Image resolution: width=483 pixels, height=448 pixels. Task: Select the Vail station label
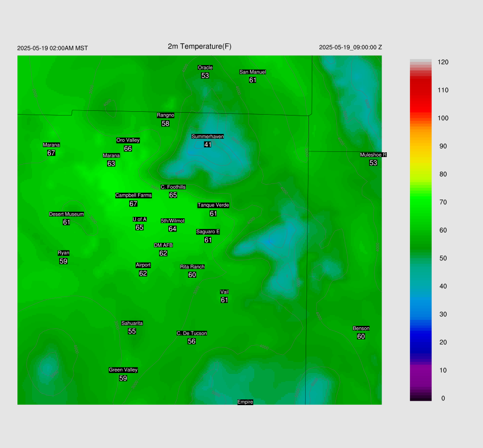[224, 292]
